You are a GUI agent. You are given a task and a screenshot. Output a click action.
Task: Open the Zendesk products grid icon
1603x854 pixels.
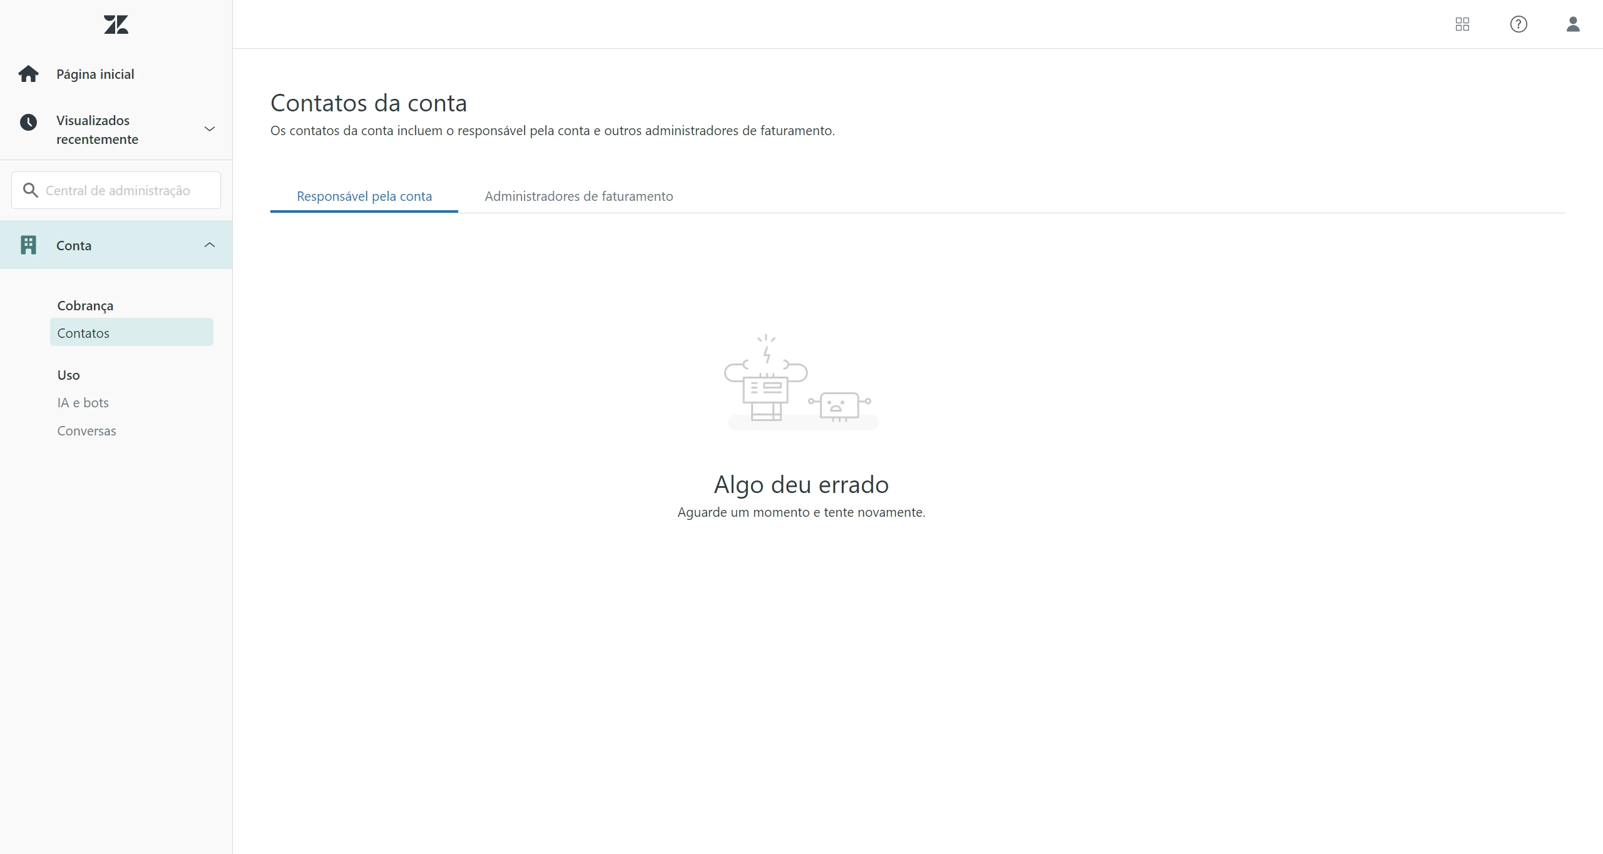coord(1462,24)
